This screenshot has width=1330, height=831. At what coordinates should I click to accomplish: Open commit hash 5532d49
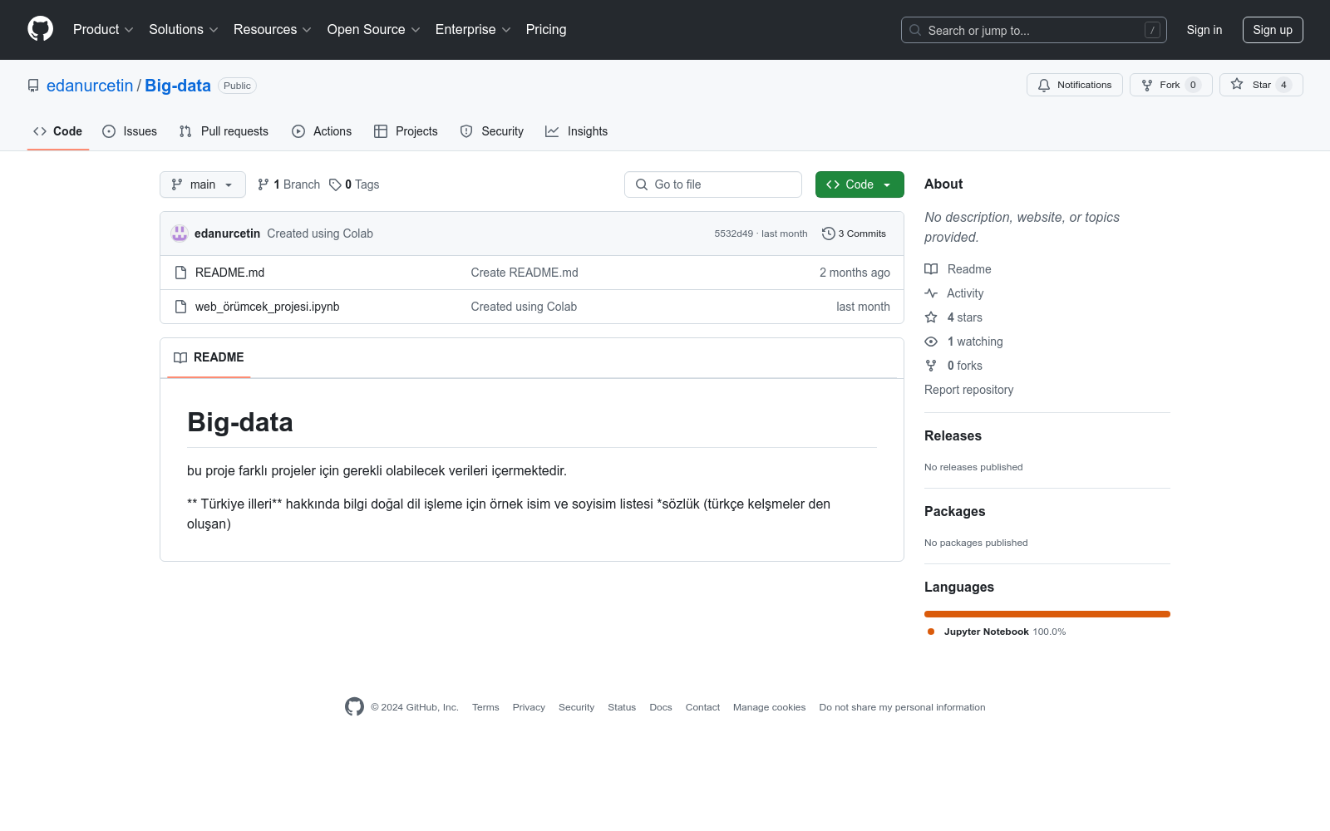click(x=733, y=234)
